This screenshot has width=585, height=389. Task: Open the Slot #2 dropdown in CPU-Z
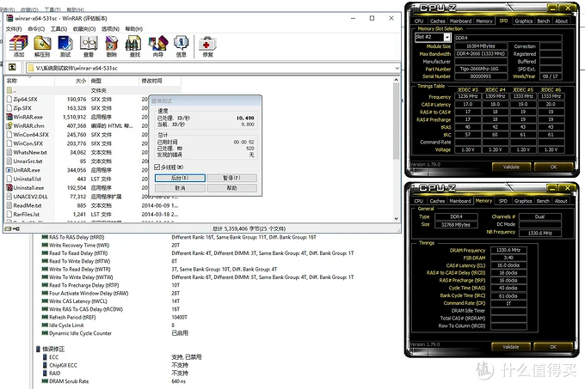tap(447, 37)
